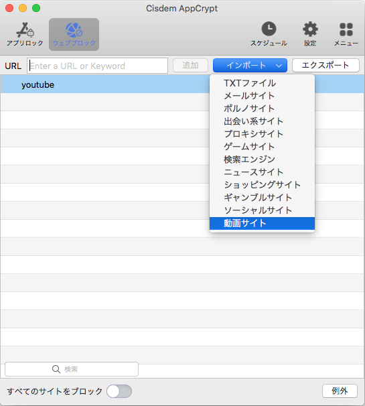Choose 検索エンジン from import menu
This screenshot has height=406, width=365.
[x=262, y=159]
